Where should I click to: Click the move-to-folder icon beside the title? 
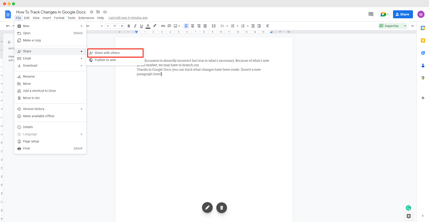[98, 12]
